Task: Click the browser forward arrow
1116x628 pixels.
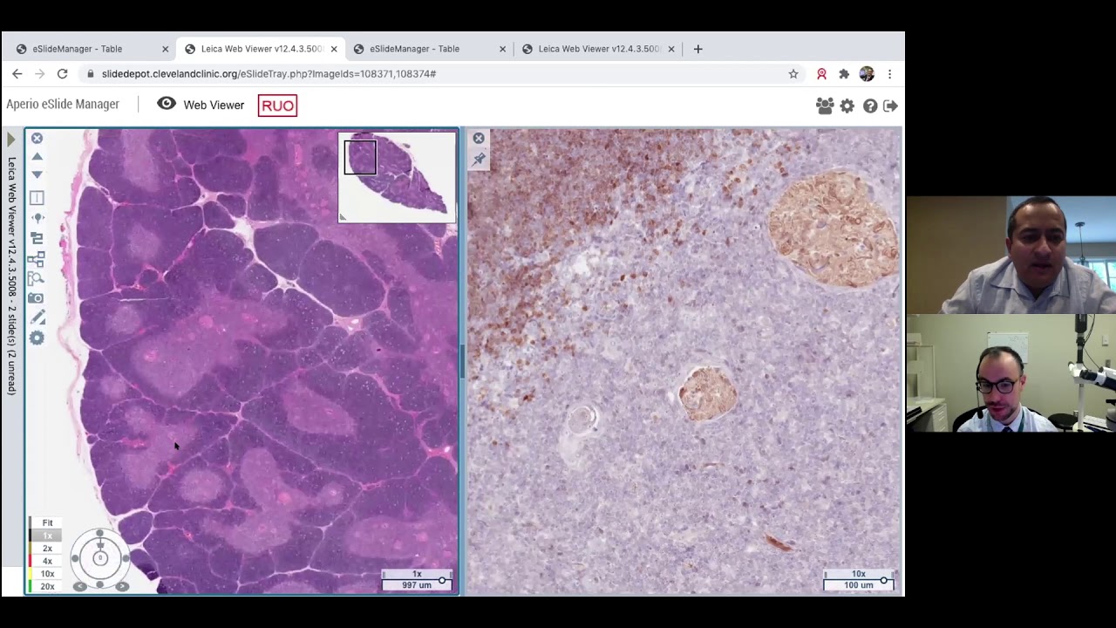Action: 40,74
